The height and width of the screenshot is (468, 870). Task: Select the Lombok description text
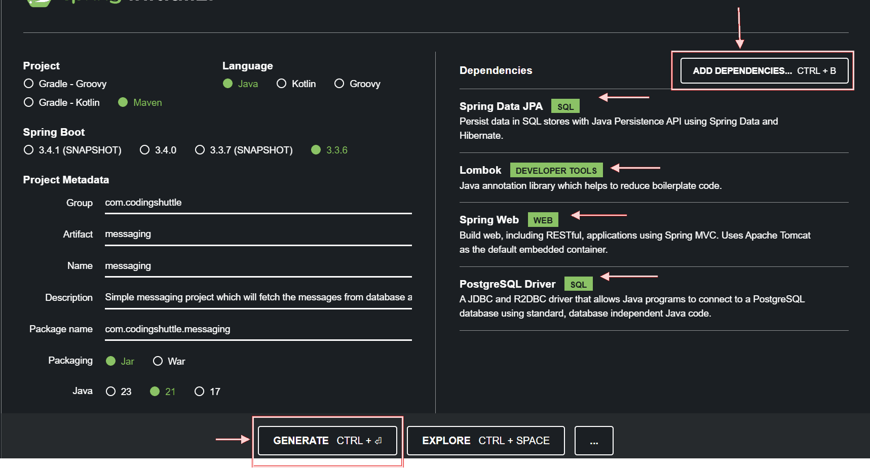click(x=590, y=186)
